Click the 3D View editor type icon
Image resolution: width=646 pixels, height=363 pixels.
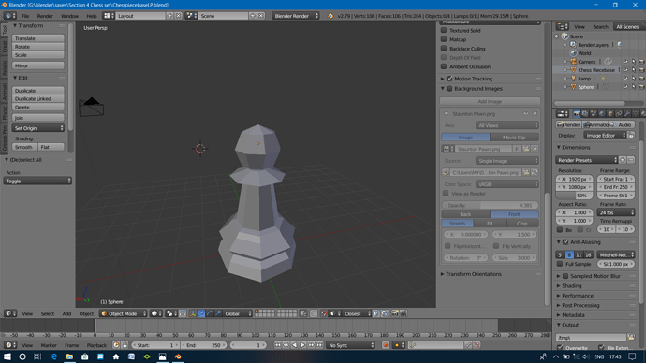tap(10, 313)
